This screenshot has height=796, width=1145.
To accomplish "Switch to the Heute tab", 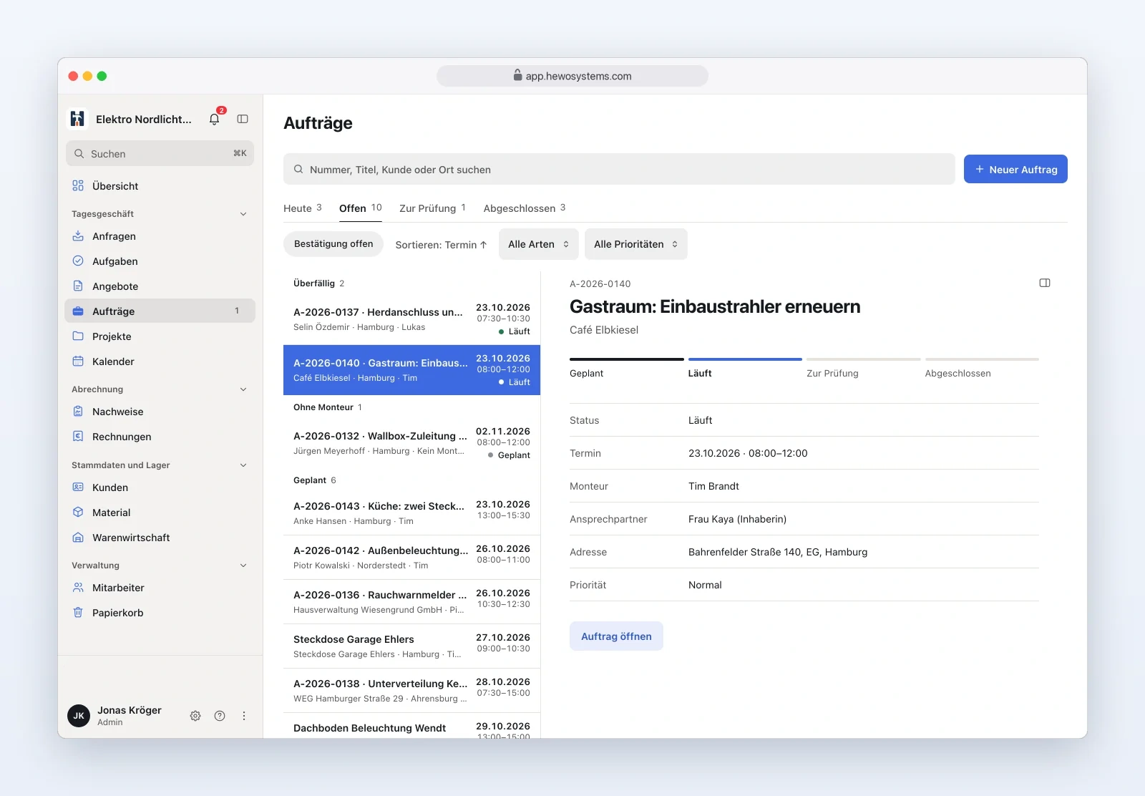I will pyautogui.click(x=303, y=208).
